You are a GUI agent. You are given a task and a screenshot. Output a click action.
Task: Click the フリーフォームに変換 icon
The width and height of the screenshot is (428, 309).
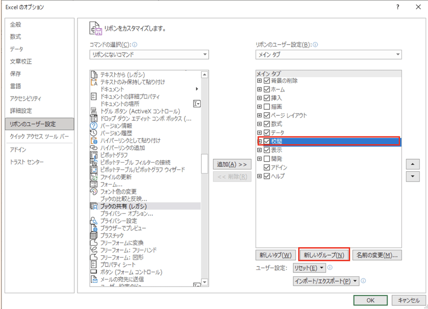(x=94, y=242)
